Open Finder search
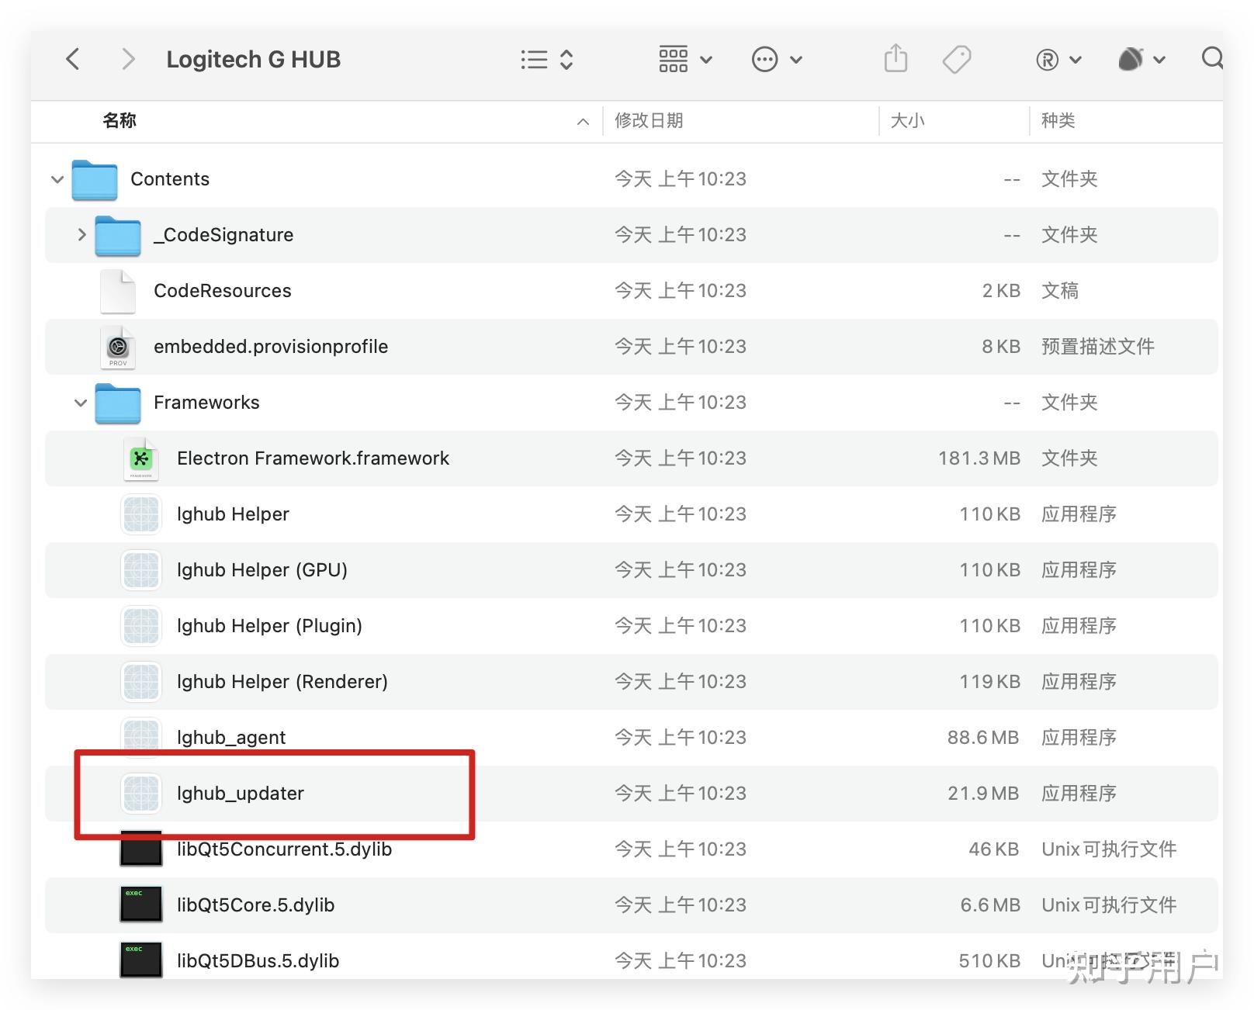Viewport: 1254px width, 1010px height. (x=1212, y=58)
